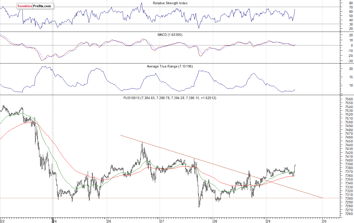Click date label 26 on time axis
Viewport: 354px width, 223px height.
tap(109, 221)
